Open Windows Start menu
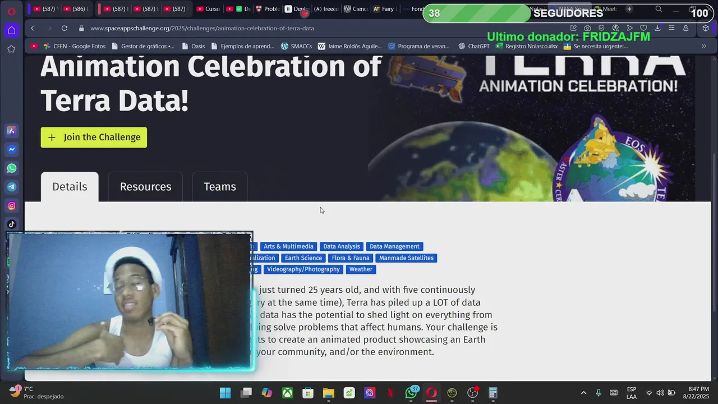 coord(225,393)
